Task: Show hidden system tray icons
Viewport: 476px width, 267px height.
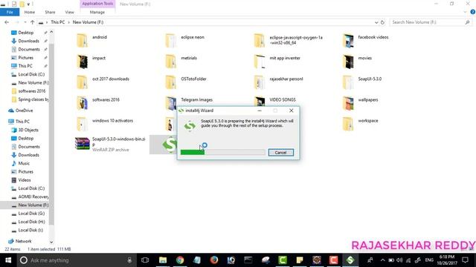Action: click(x=382, y=260)
